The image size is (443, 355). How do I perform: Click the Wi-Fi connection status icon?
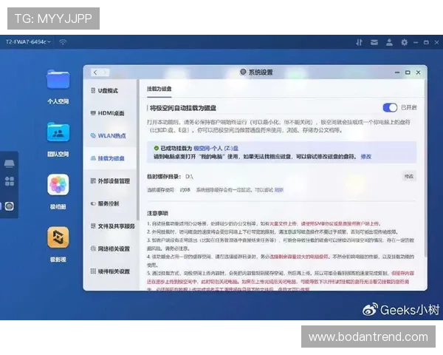pos(63,42)
